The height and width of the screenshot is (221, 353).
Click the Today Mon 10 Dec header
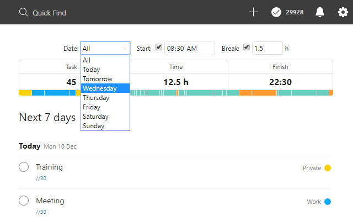pos(48,146)
